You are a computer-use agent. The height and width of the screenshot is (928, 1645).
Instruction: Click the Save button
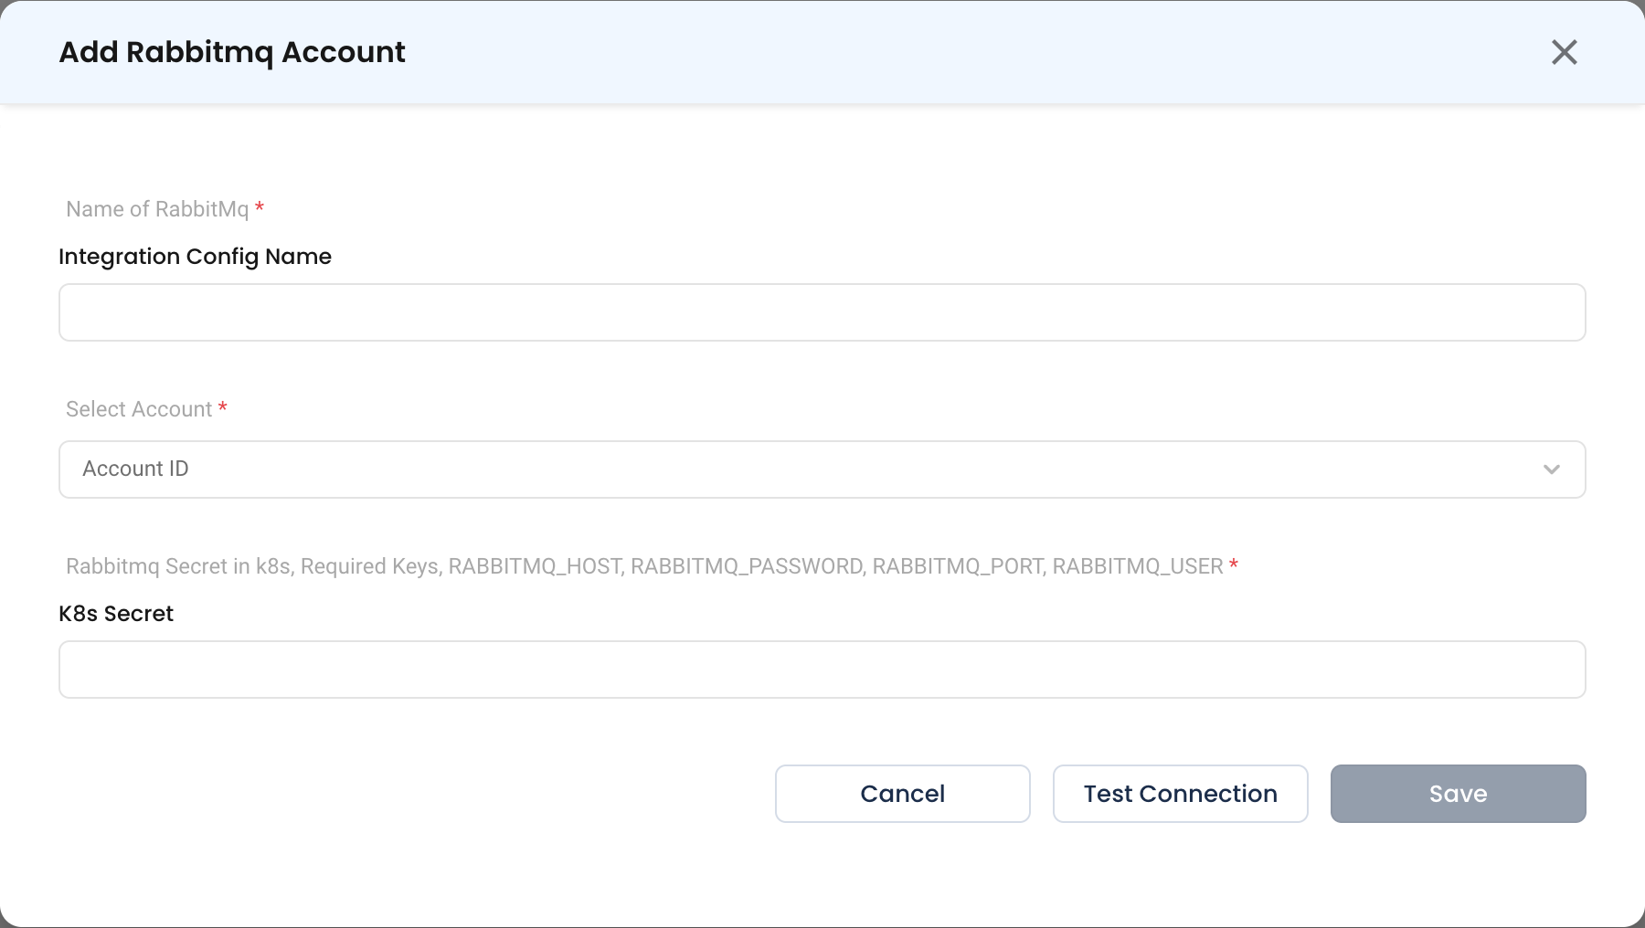1459,794
